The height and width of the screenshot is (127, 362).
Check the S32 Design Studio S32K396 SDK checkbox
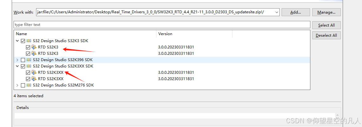coord(23,60)
